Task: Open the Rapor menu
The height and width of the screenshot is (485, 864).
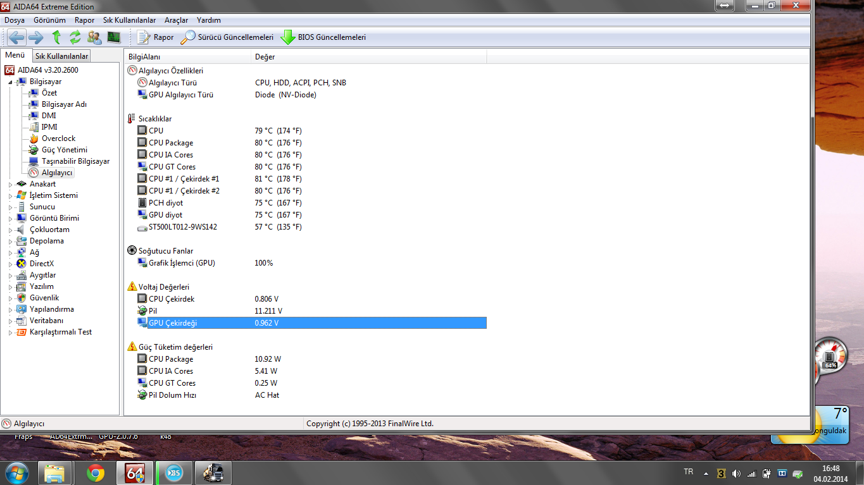Action: [84, 20]
